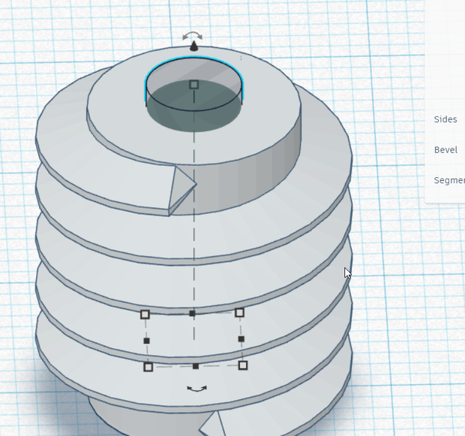The image size is (465, 436).
Task: Click the curved rotation arrow above the shape
Action: pyautogui.click(x=193, y=36)
